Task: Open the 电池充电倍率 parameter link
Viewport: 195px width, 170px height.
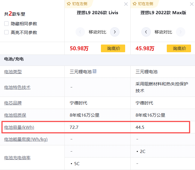Action: click(x=17, y=158)
